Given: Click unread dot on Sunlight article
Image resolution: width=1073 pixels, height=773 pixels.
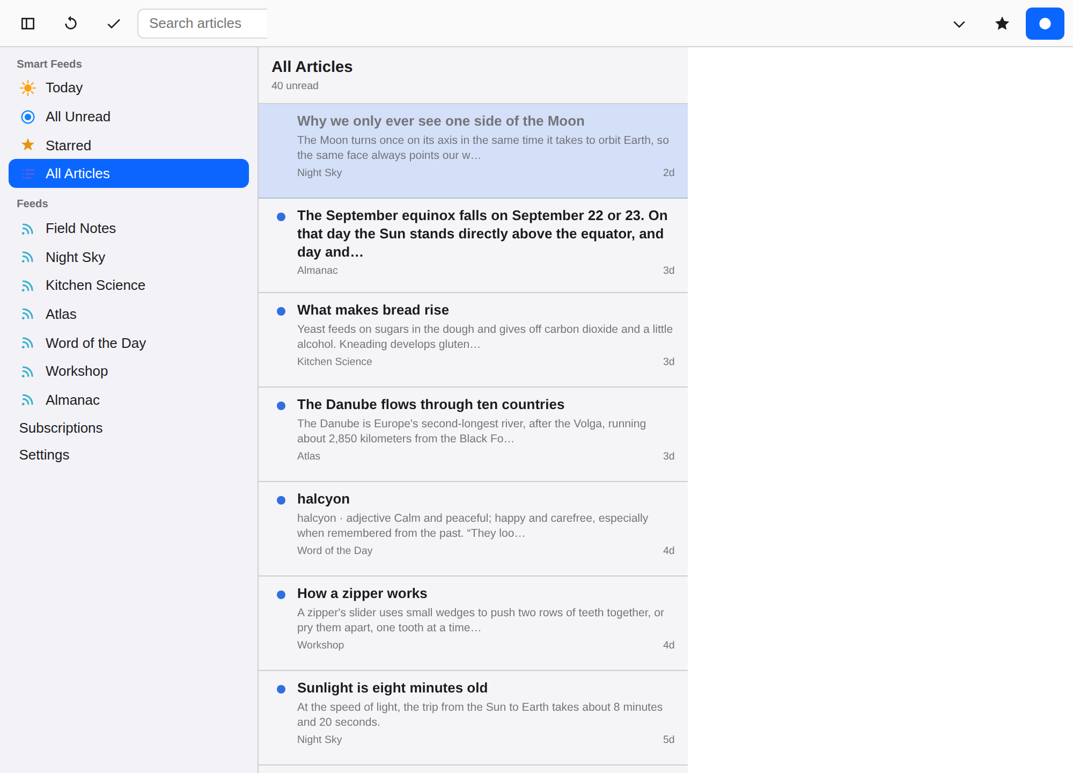Looking at the screenshot, I should pyautogui.click(x=281, y=689).
